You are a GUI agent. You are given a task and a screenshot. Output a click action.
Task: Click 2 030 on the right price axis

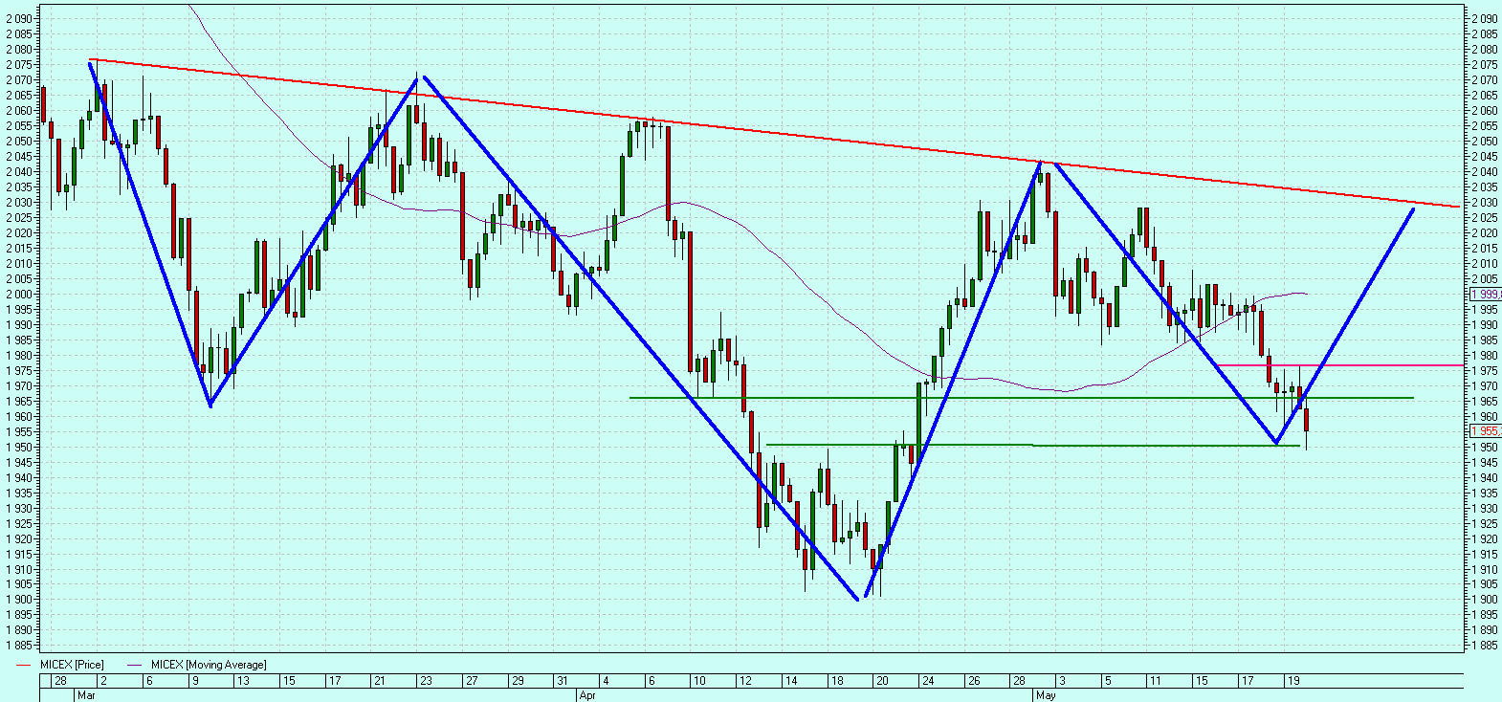click(1485, 202)
